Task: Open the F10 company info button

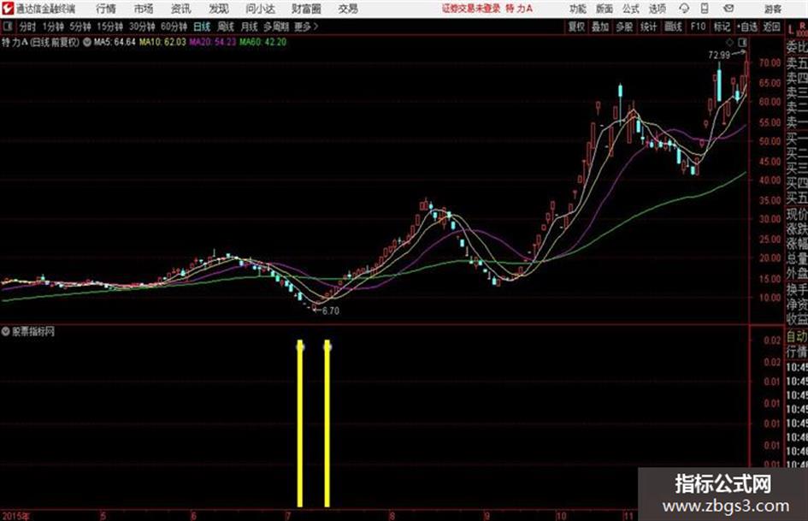Action: [x=699, y=27]
